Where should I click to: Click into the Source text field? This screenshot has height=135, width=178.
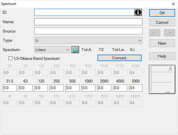(88, 31)
